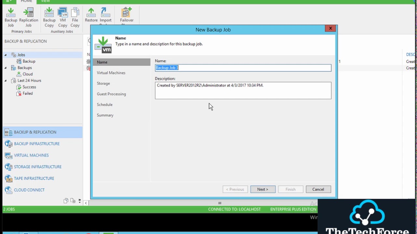Open the Storage Infrastructure view
The image size is (417, 234).
[x=43, y=167]
